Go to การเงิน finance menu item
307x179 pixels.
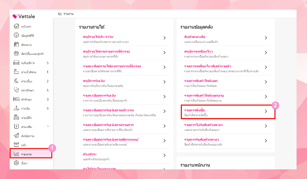(x=26, y=108)
